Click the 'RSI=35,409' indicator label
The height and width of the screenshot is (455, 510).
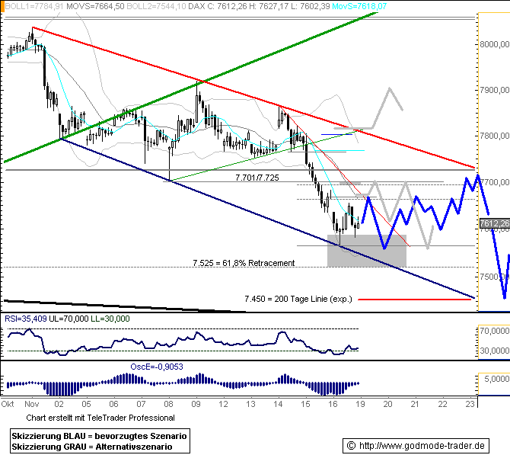tap(26, 319)
